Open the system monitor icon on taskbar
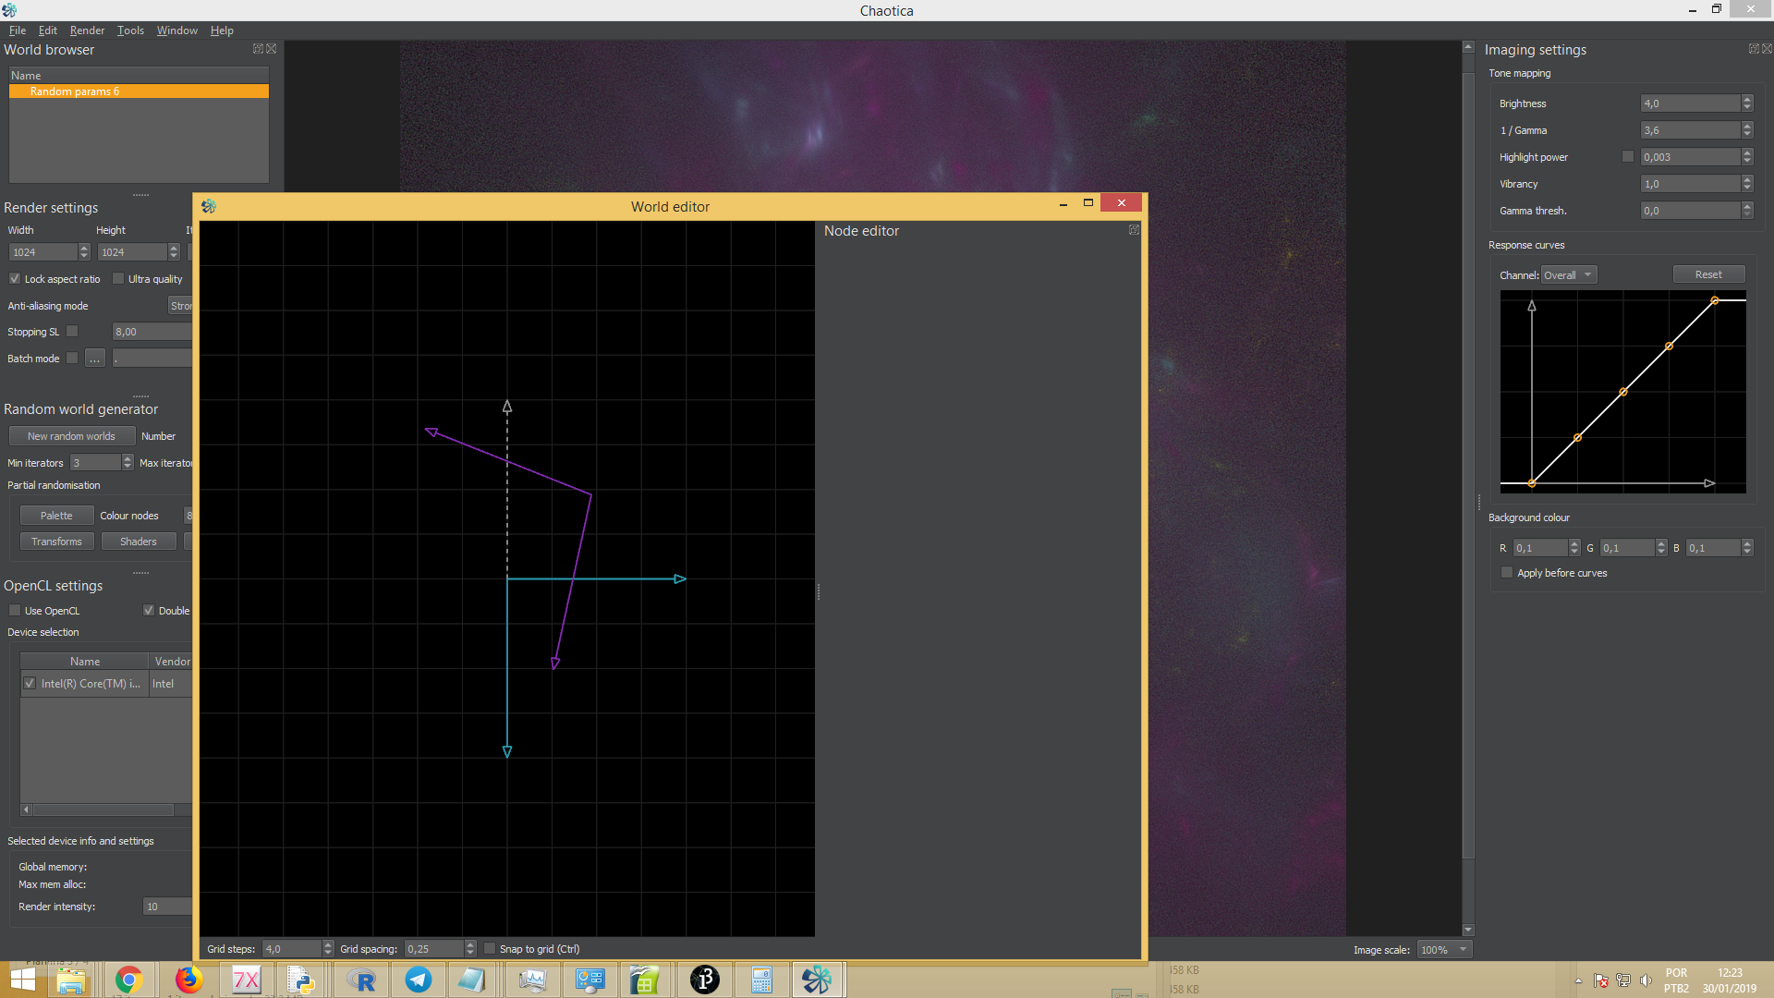 (532, 980)
